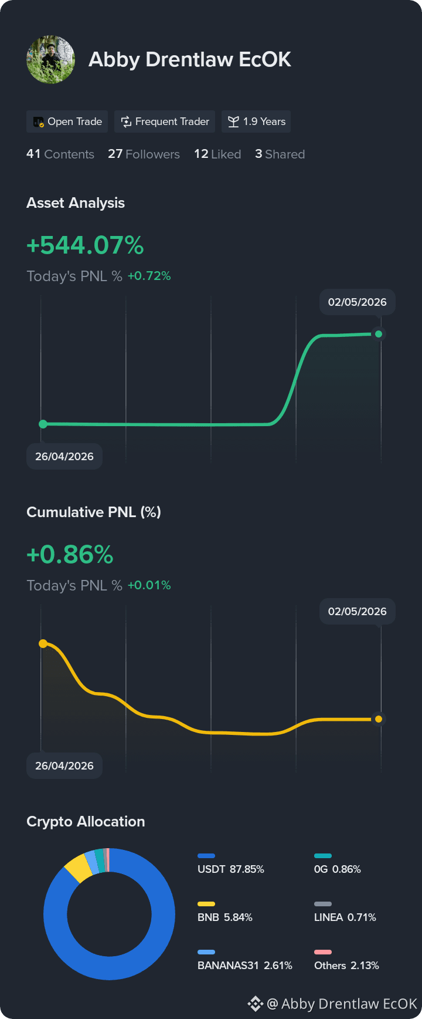
Task: Click the LINEA gray legend marker
Action: (323, 904)
